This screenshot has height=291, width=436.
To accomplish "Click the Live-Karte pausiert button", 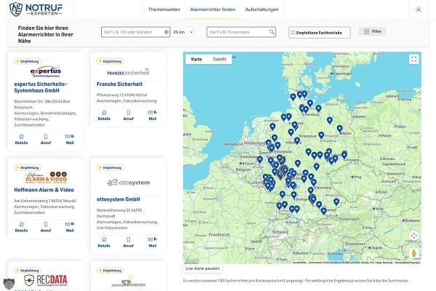I will [203, 268].
